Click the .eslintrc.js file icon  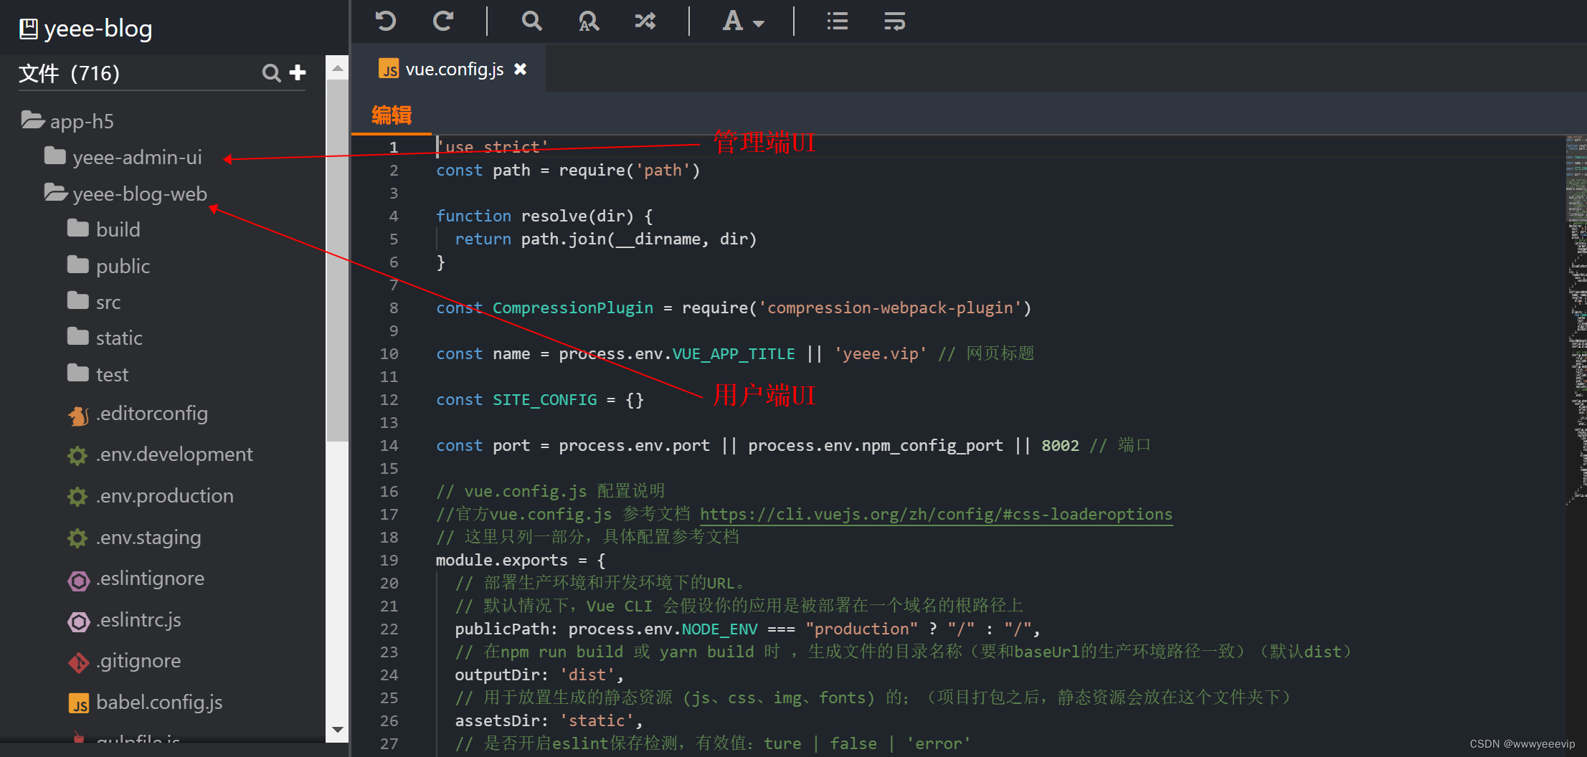tap(78, 621)
